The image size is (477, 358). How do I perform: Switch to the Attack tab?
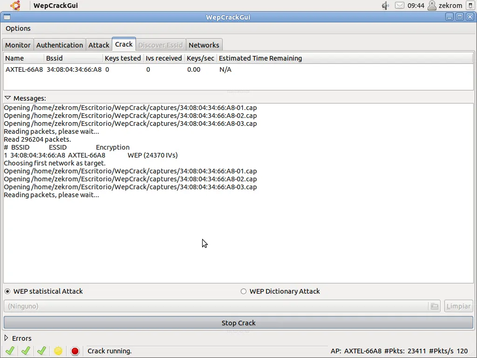pos(99,45)
